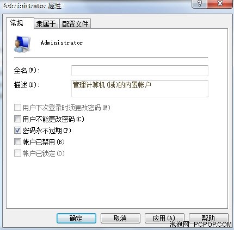234x230 pixels.
Task: Enable 帐户已禁用 checkbox
Action: pos(17,141)
